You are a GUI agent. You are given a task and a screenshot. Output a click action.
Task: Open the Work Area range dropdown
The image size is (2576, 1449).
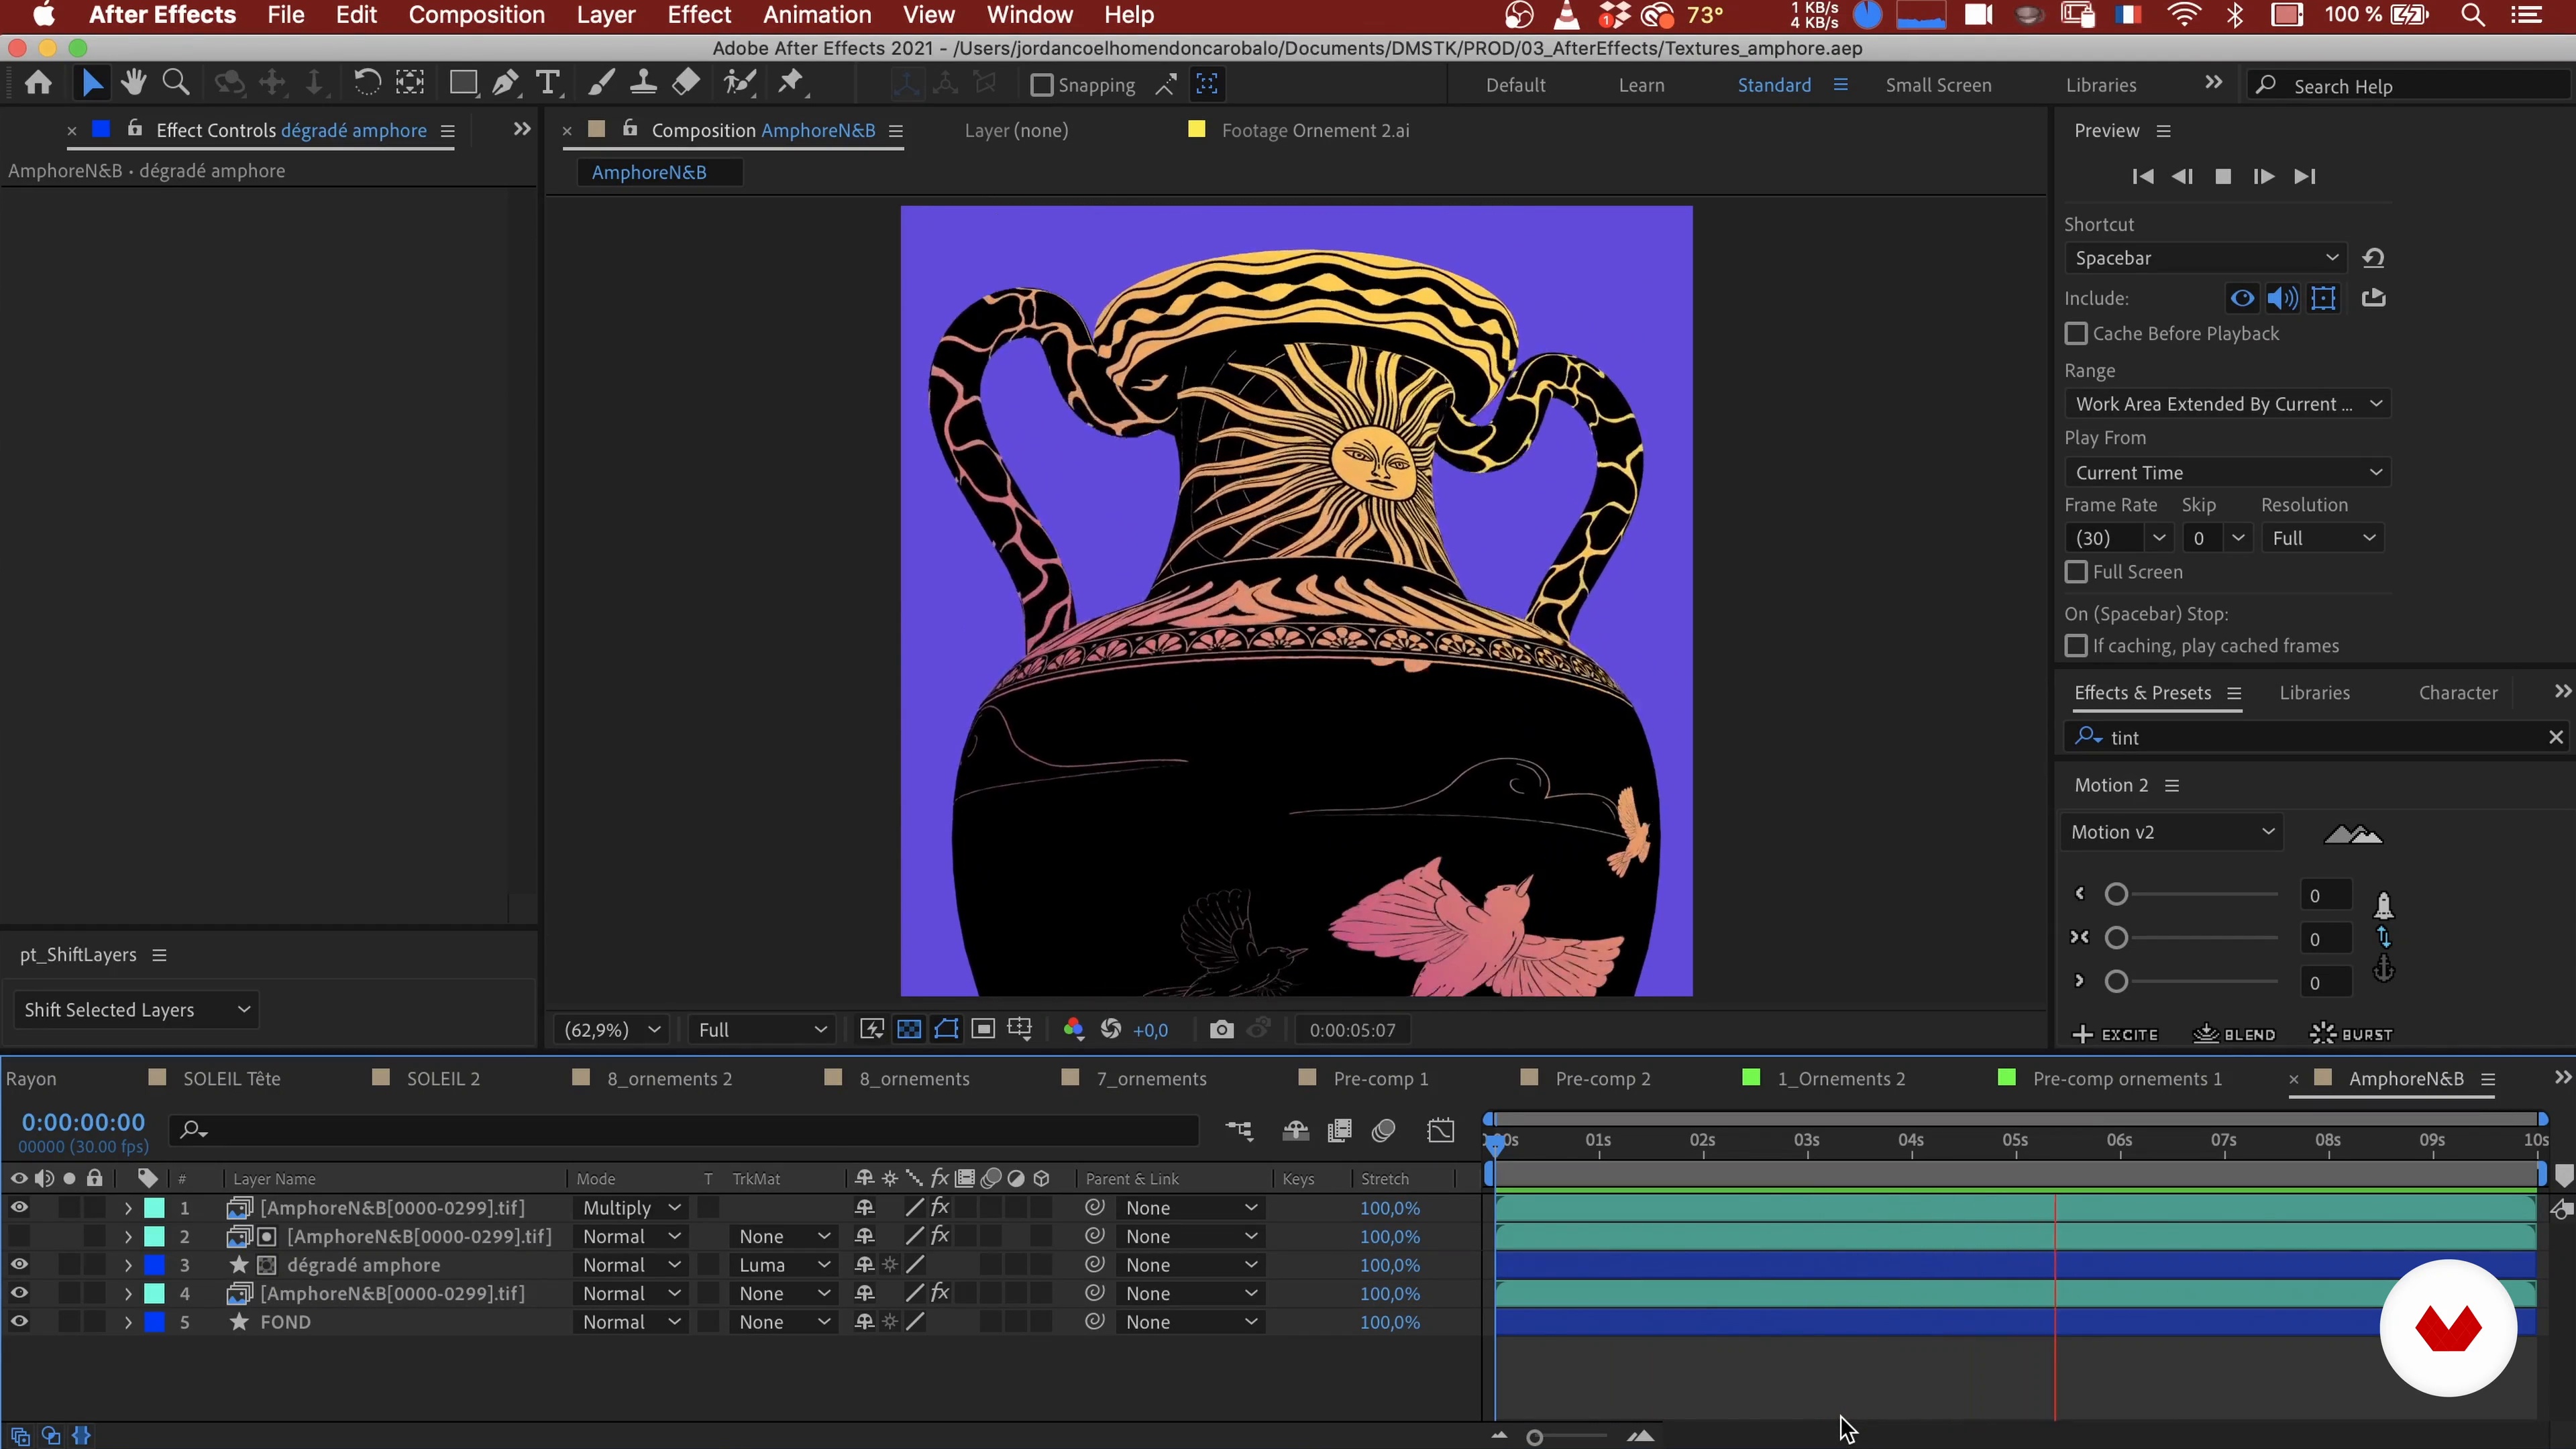pyautogui.click(x=2227, y=404)
